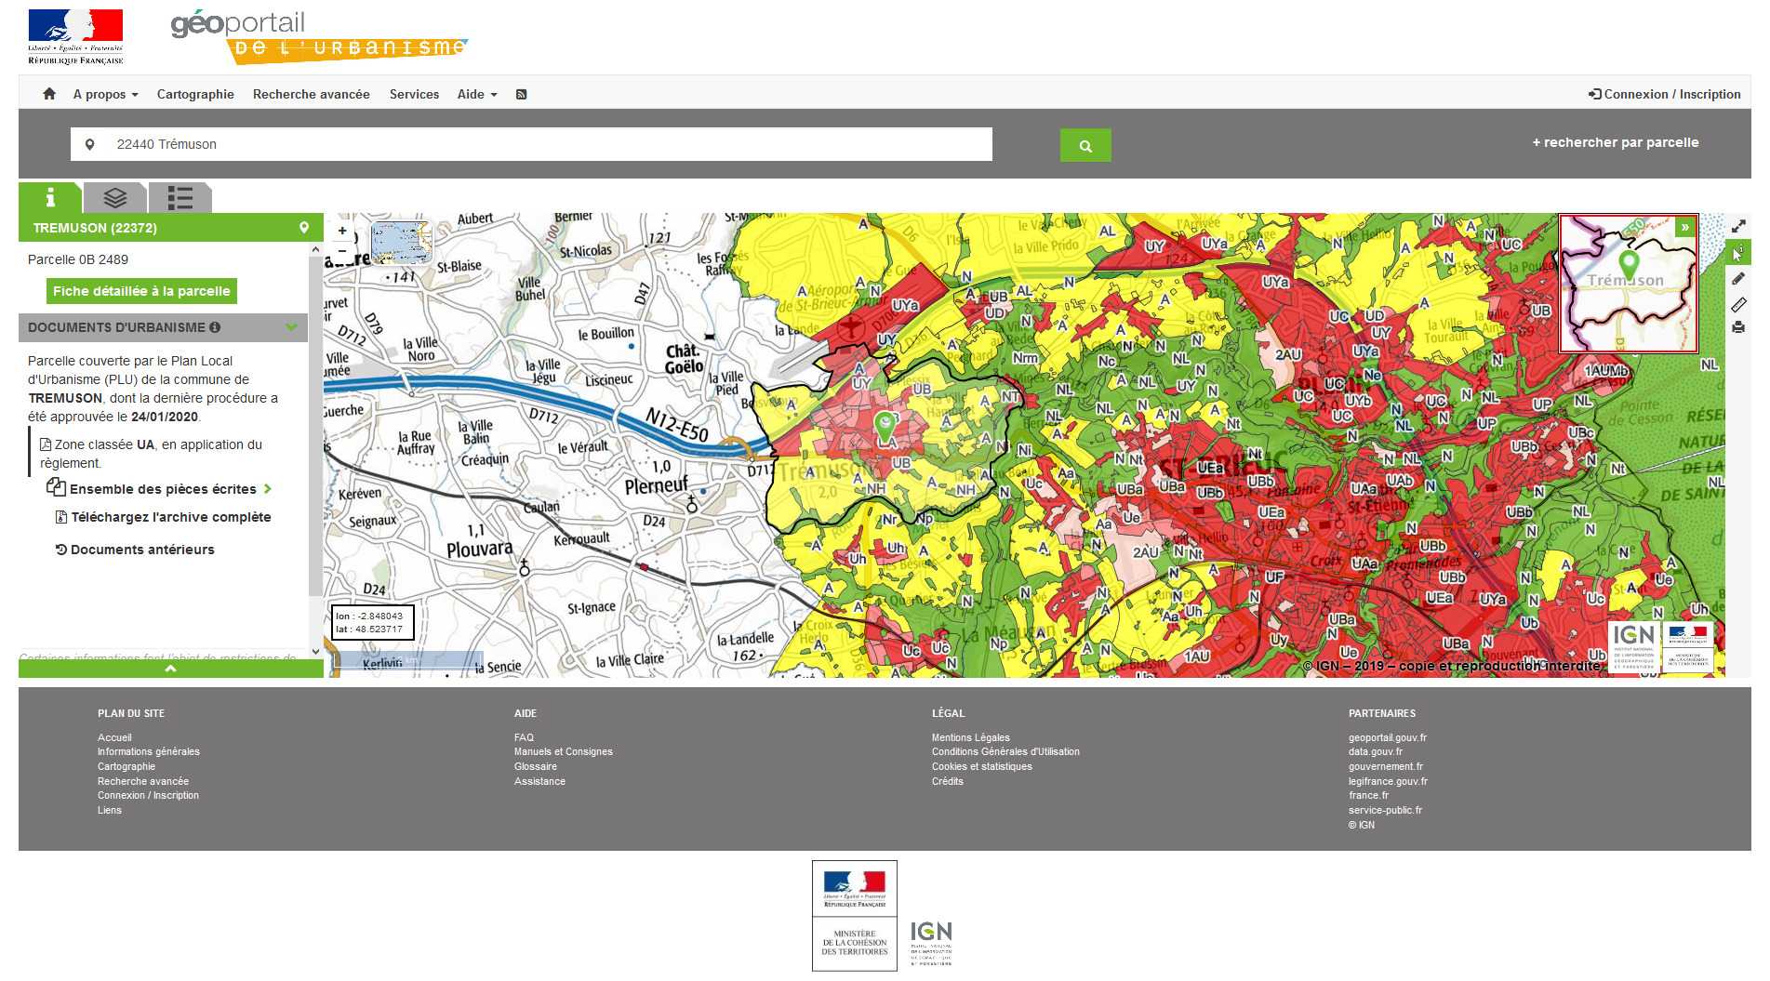The width and height of the screenshot is (1770, 981).
Task: Open the Aide dropdown menu
Action: tap(477, 94)
